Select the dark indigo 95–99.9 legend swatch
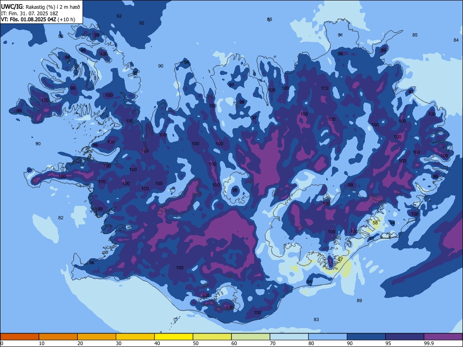Screen dimensions: 463x347 [x=405, y=337]
